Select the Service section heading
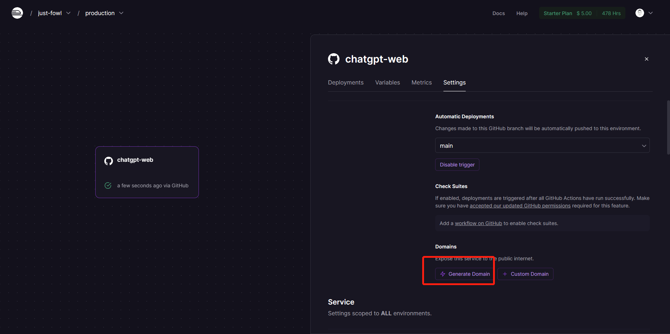Viewport: 670px width, 334px height. (341, 302)
